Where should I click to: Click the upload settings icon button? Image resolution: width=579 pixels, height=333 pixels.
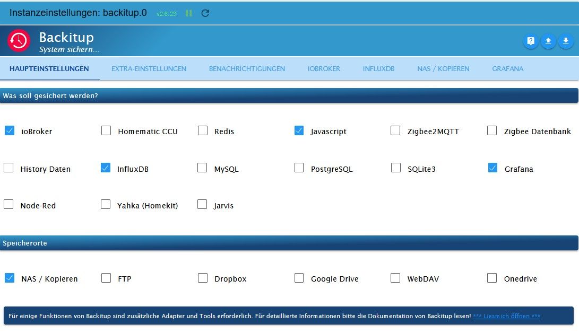click(548, 41)
